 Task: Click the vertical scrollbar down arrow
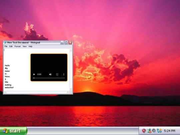71,89
